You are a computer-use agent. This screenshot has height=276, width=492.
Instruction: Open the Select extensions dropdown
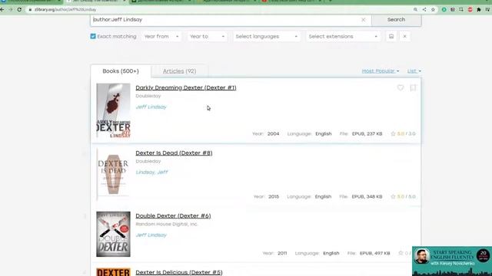coord(343,37)
